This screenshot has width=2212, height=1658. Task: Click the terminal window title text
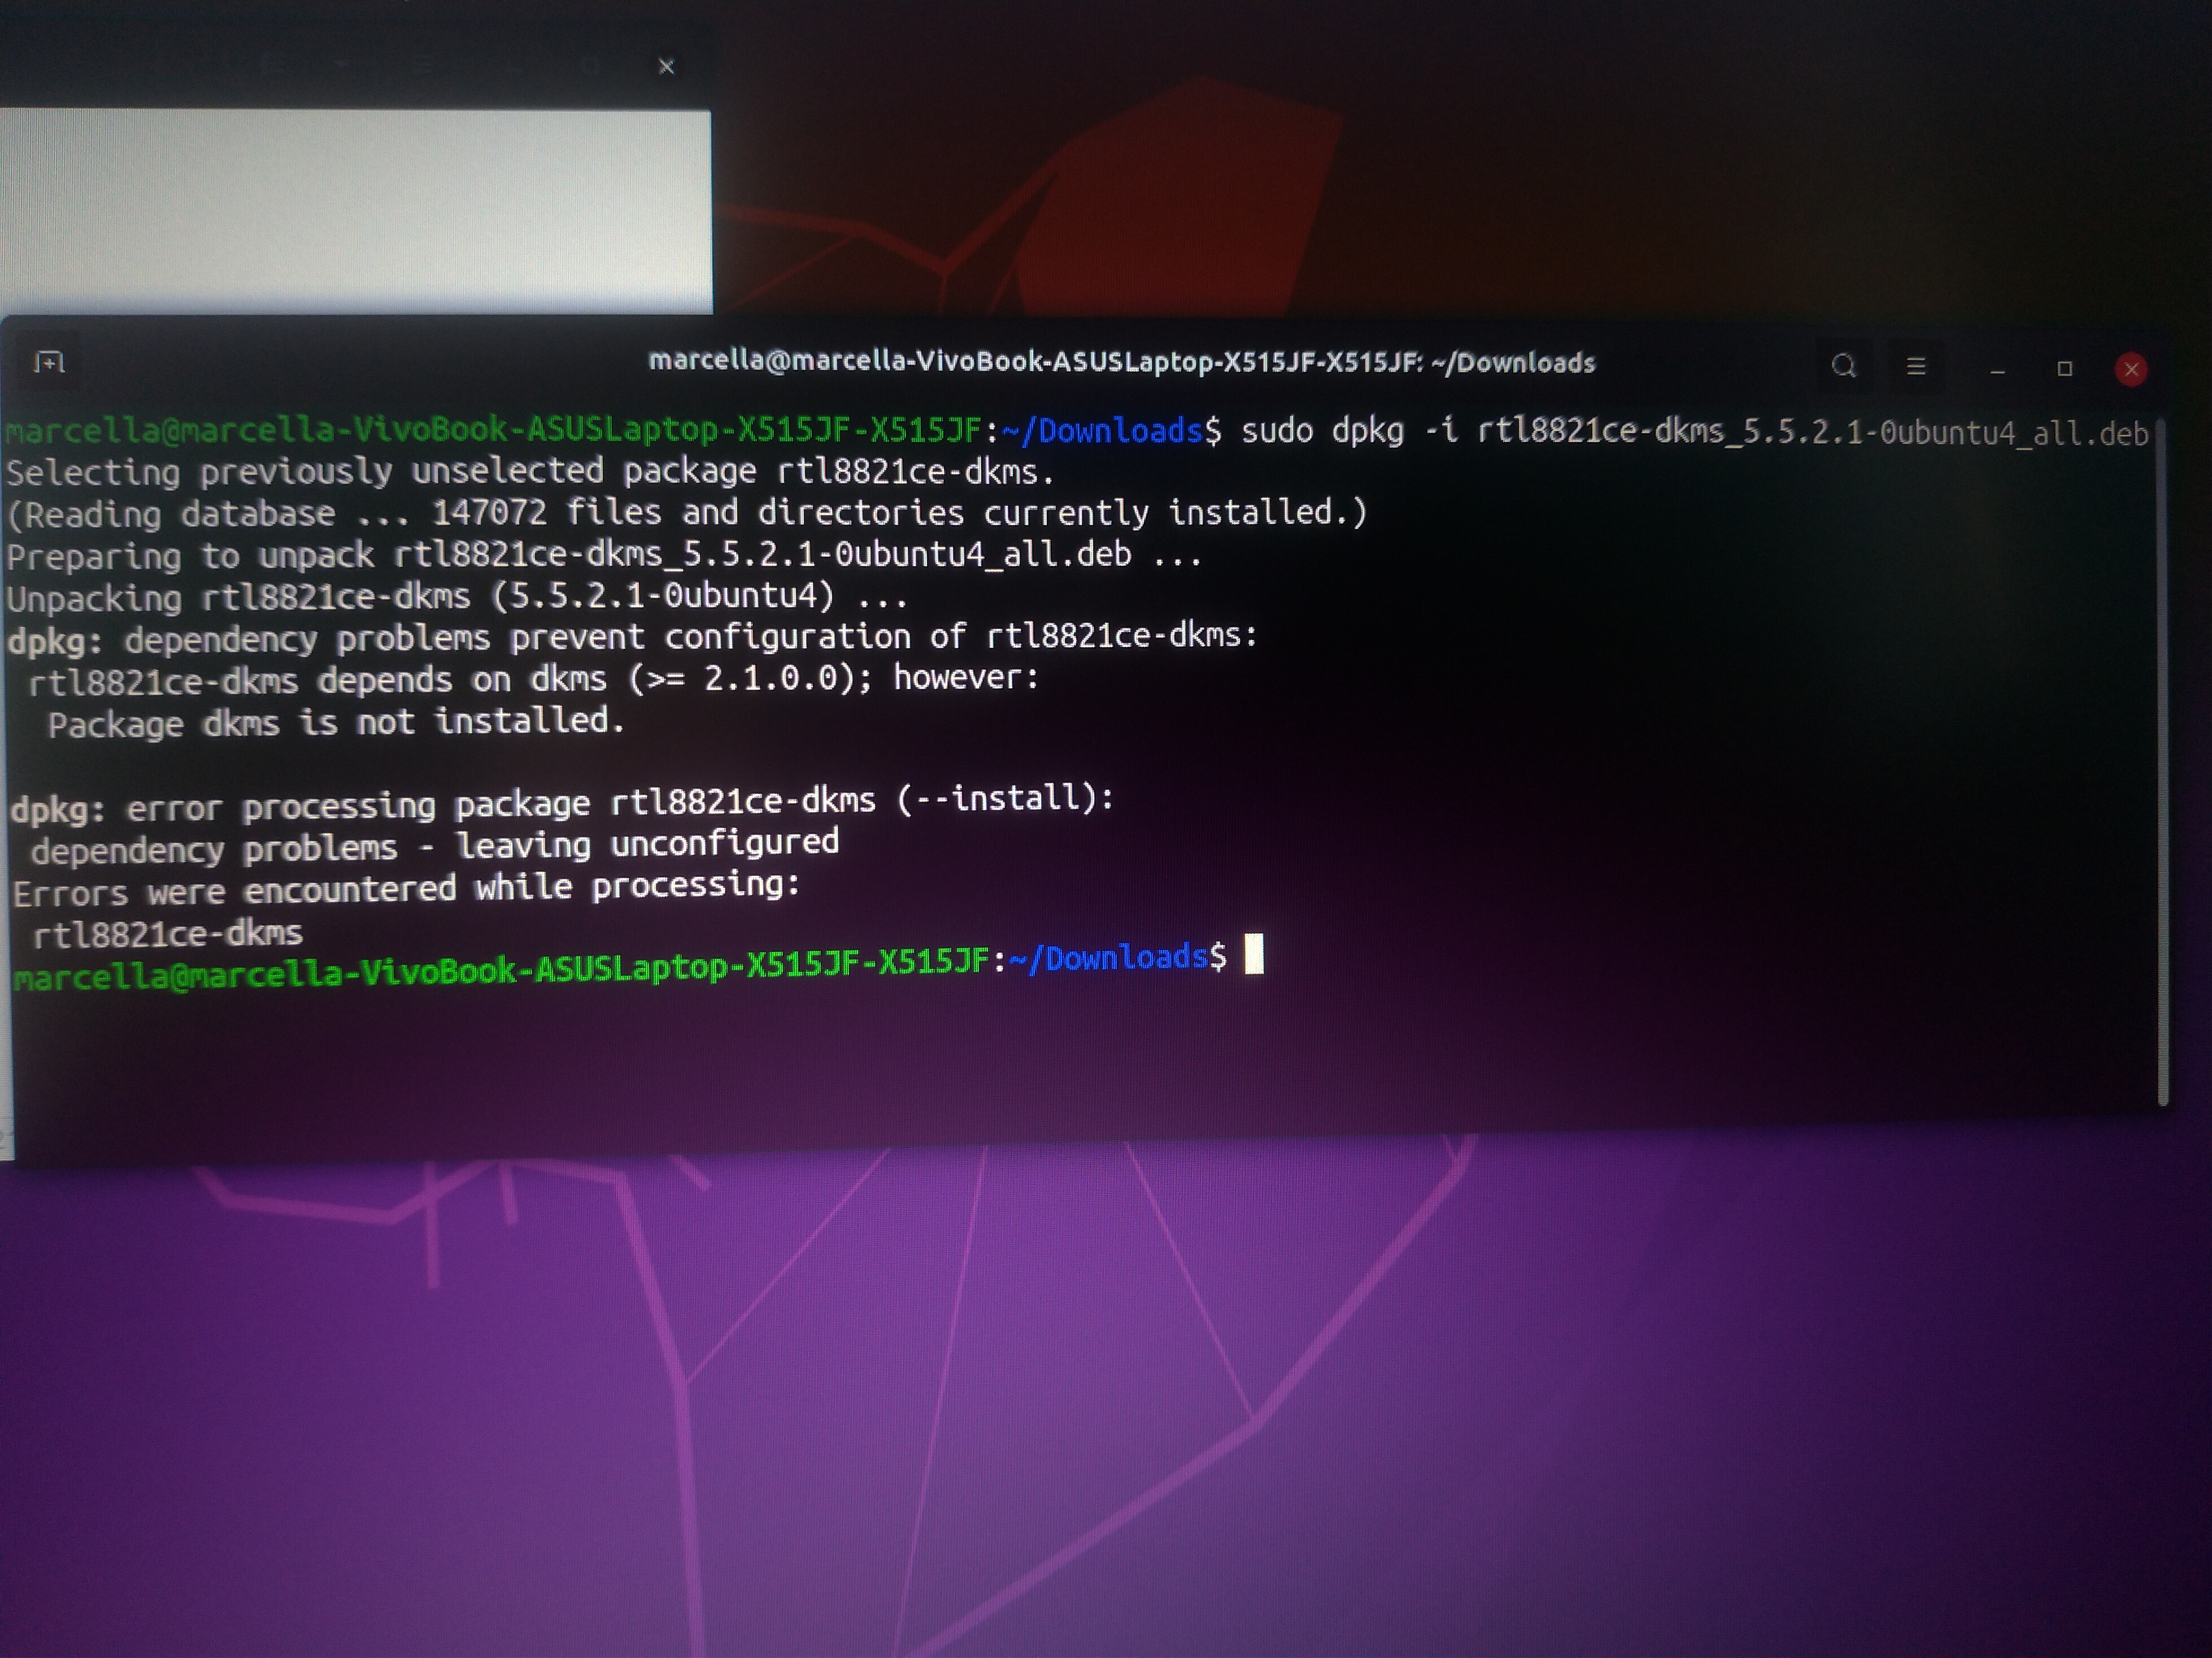coord(1121,362)
